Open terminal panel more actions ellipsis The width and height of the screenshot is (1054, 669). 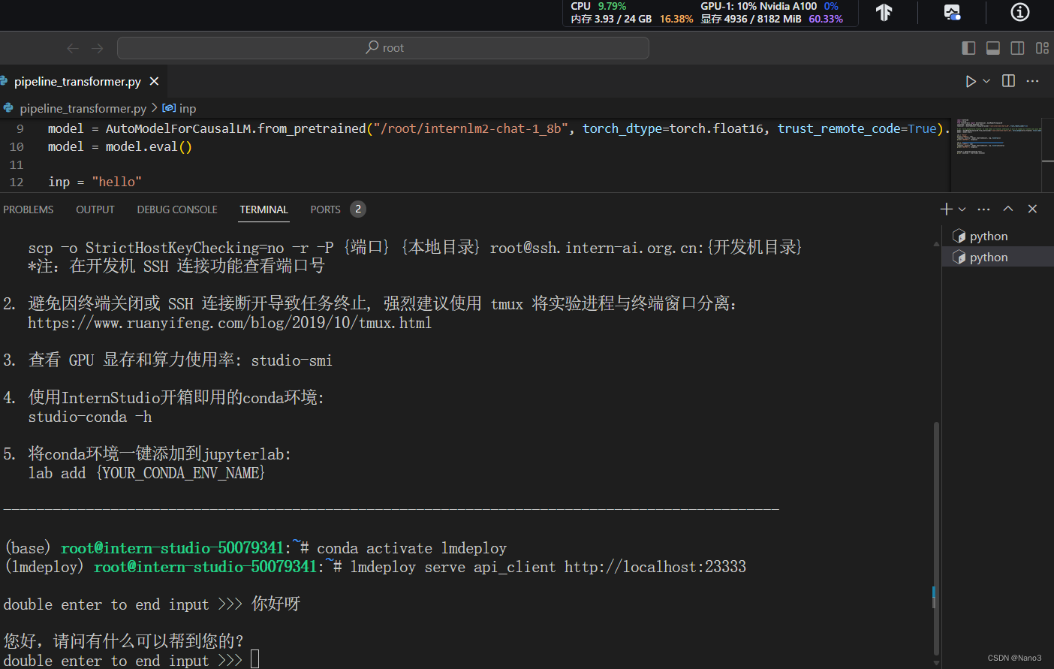tap(984, 209)
